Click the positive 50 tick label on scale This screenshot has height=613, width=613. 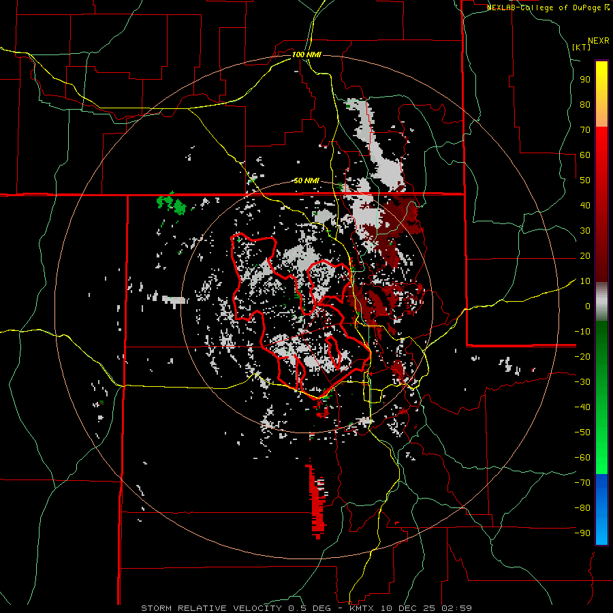[585, 180]
